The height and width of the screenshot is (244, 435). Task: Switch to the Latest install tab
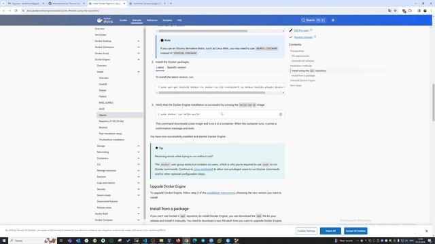[160, 68]
